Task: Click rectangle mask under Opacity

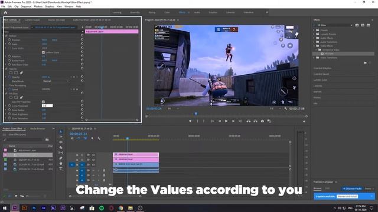Action: (x=16, y=72)
